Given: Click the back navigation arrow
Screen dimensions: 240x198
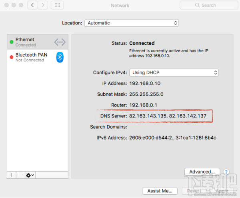Looking at the screenshot, I should coord(32,6).
